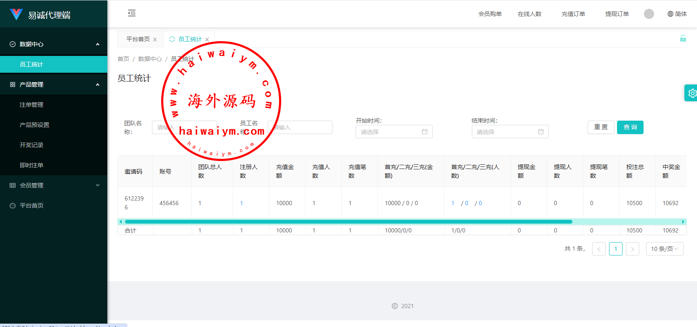Open 充值订单 in top navigation
This screenshot has height=327, width=697.
tap(573, 14)
